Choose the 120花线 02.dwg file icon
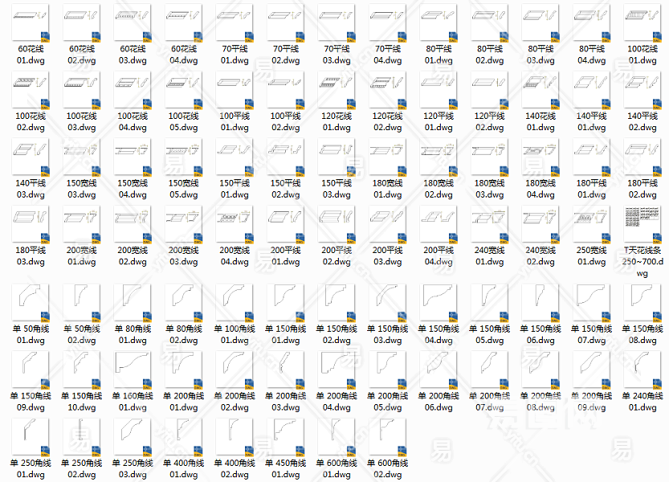This screenshot has height=482, width=669. [x=388, y=90]
